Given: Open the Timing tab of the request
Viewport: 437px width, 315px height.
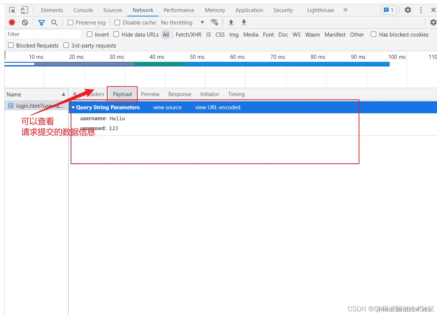Looking at the screenshot, I should click(236, 94).
